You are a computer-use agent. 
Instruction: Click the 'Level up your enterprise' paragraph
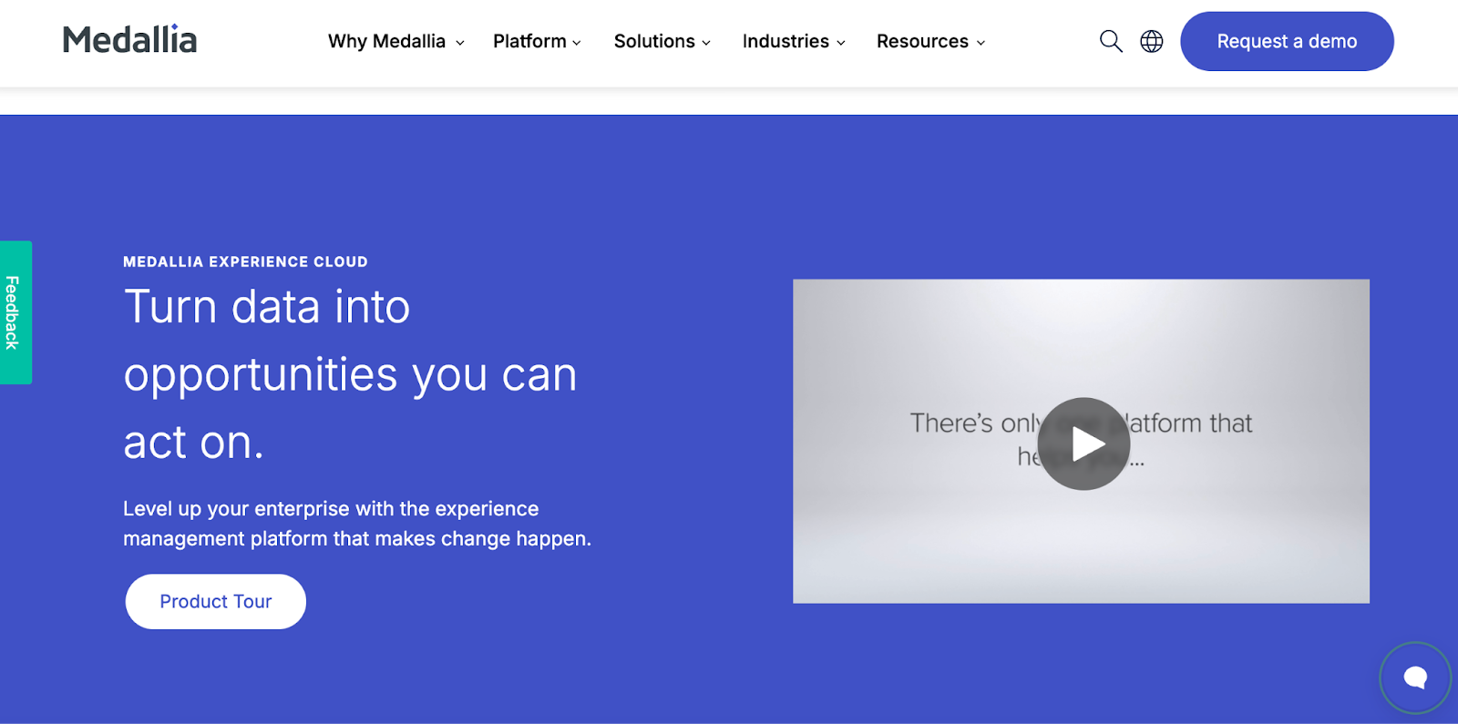357,524
